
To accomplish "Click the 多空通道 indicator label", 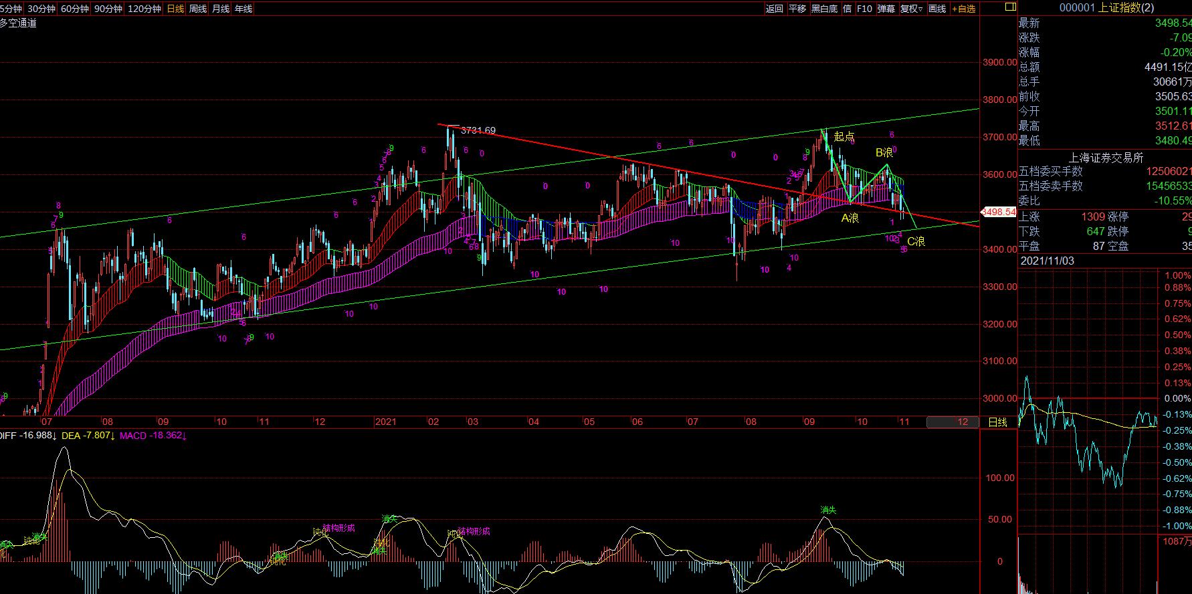I will tap(18, 23).
